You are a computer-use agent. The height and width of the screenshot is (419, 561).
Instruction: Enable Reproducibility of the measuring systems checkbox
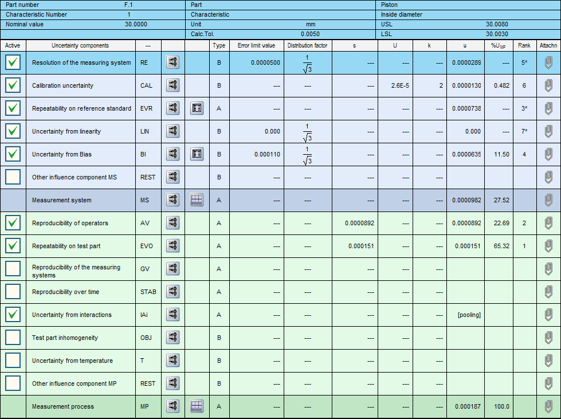tap(13, 268)
